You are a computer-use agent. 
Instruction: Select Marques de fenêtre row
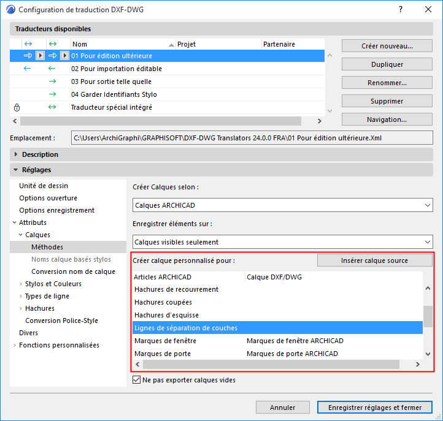click(x=278, y=341)
